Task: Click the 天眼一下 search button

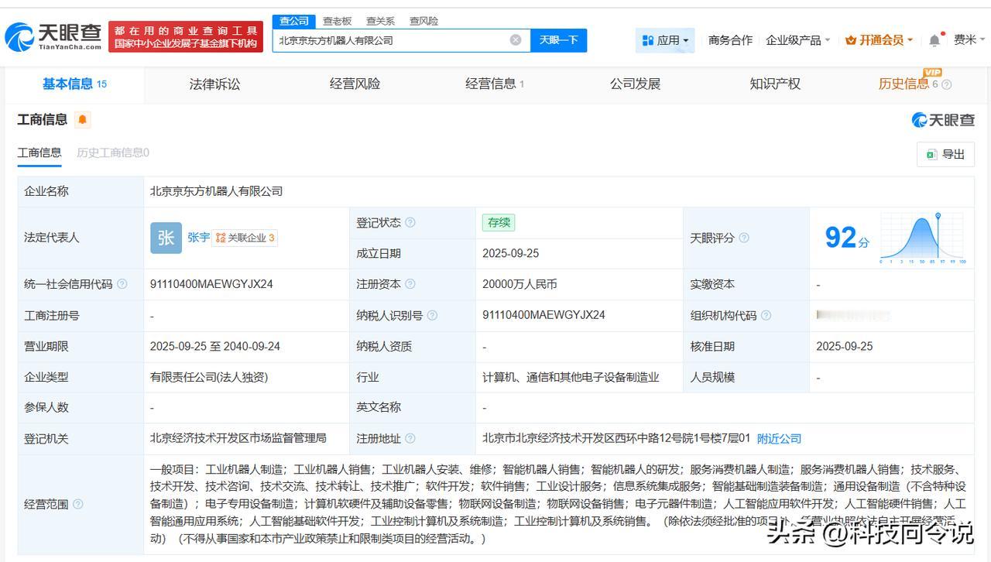Action: pyautogui.click(x=558, y=40)
